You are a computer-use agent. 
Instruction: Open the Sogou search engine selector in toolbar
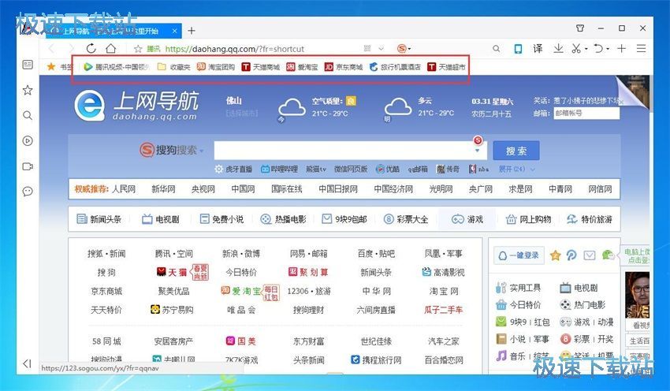click(404, 48)
